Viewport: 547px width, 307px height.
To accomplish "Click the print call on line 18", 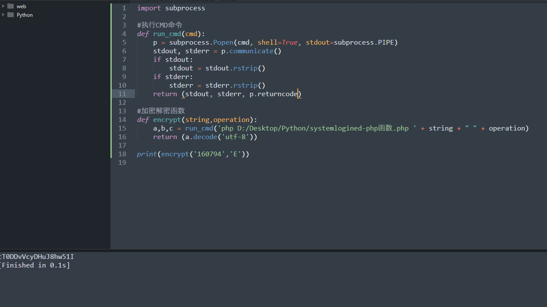I will [x=147, y=154].
